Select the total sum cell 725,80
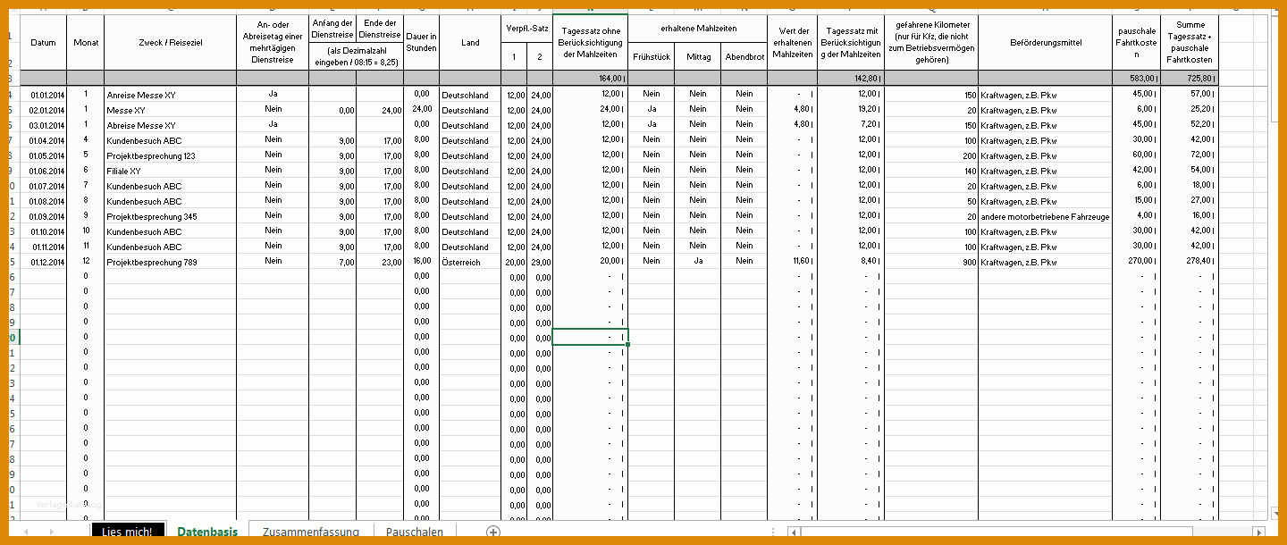Image resolution: width=1287 pixels, height=545 pixels. coord(1190,79)
